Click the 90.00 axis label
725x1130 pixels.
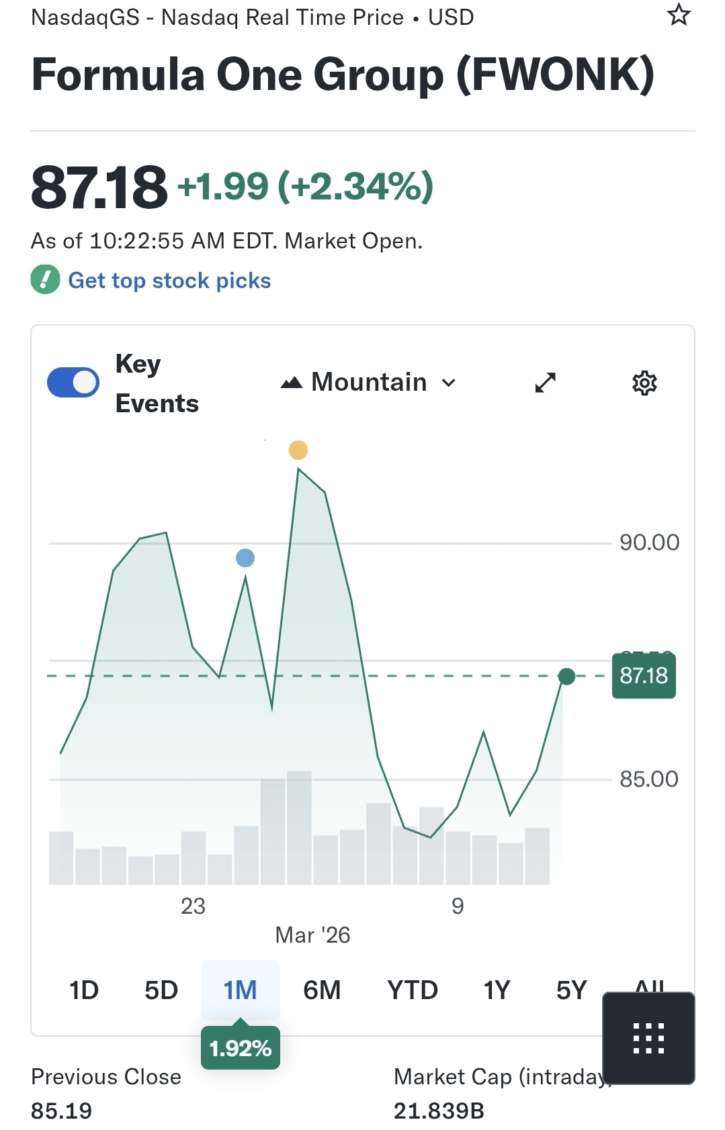[x=649, y=542]
